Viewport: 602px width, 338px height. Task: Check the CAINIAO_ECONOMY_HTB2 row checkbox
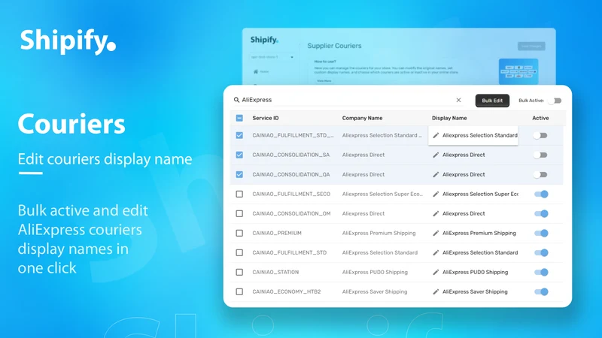(239, 291)
